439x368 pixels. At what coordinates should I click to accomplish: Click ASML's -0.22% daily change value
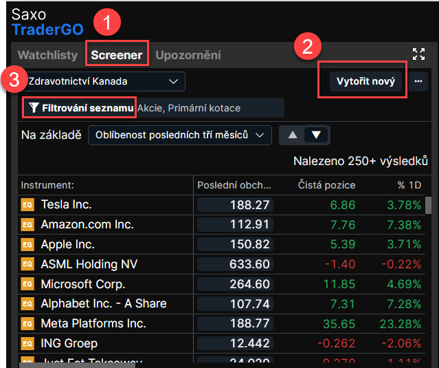[x=401, y=264]
